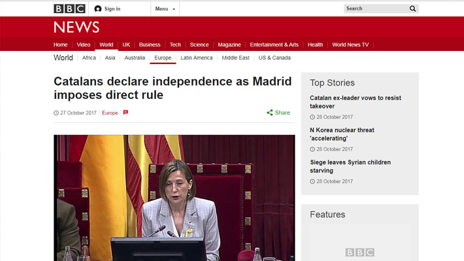This screenshot has width=464, height=261.
Task: Click the '27 October 2017' article date
Action: [x=78, y=113]
